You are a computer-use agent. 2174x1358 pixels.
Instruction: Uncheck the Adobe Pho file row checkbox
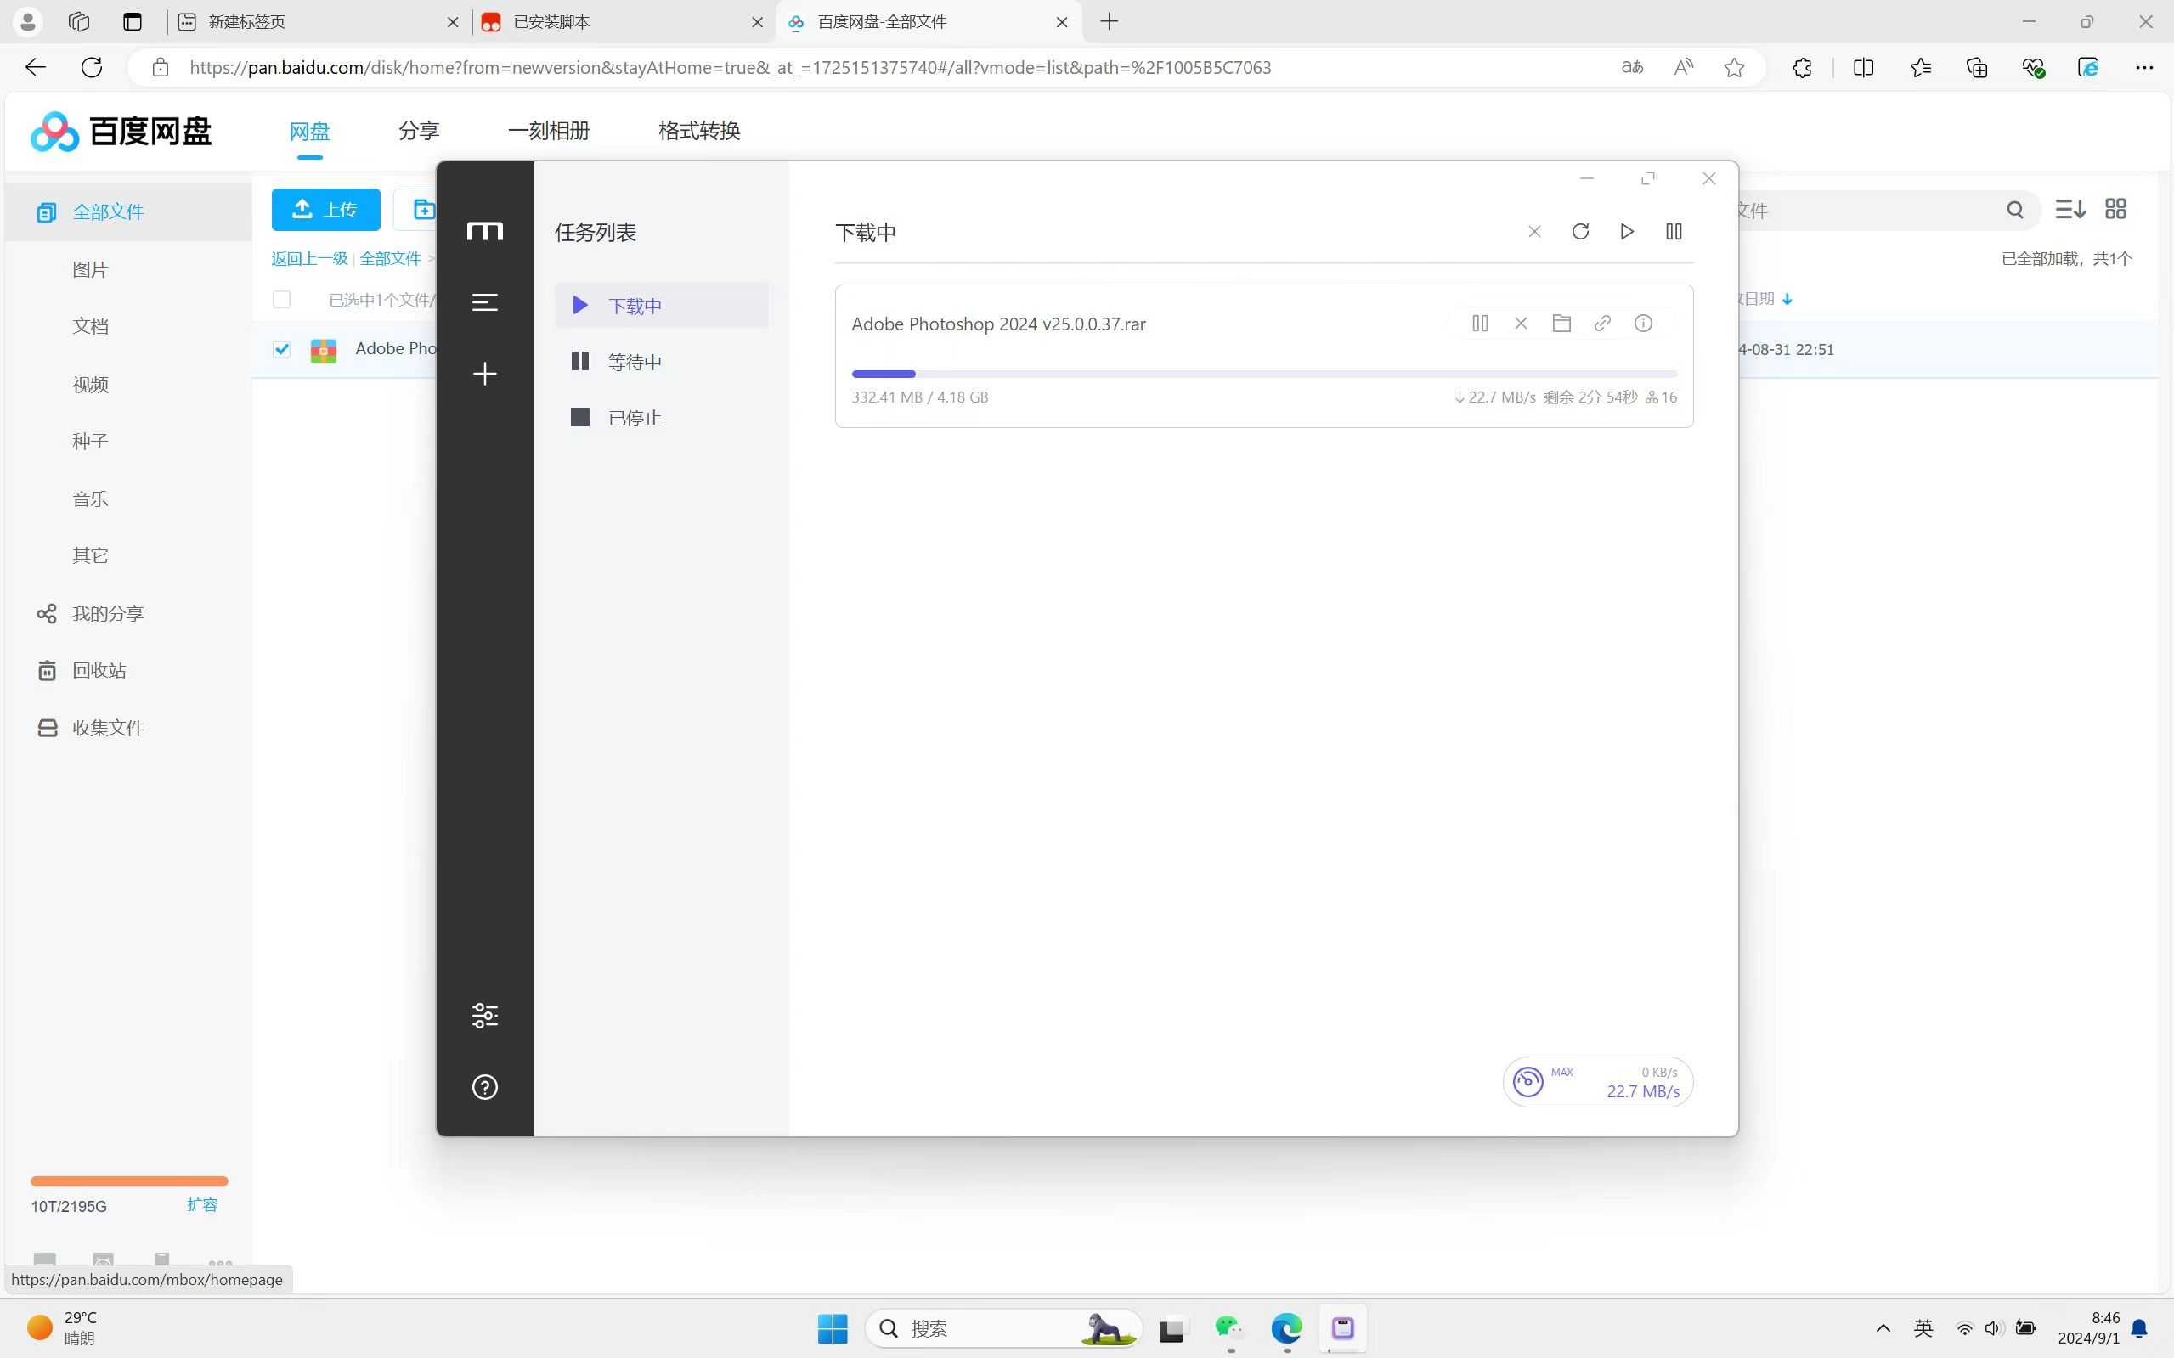[x=281, y=348]
